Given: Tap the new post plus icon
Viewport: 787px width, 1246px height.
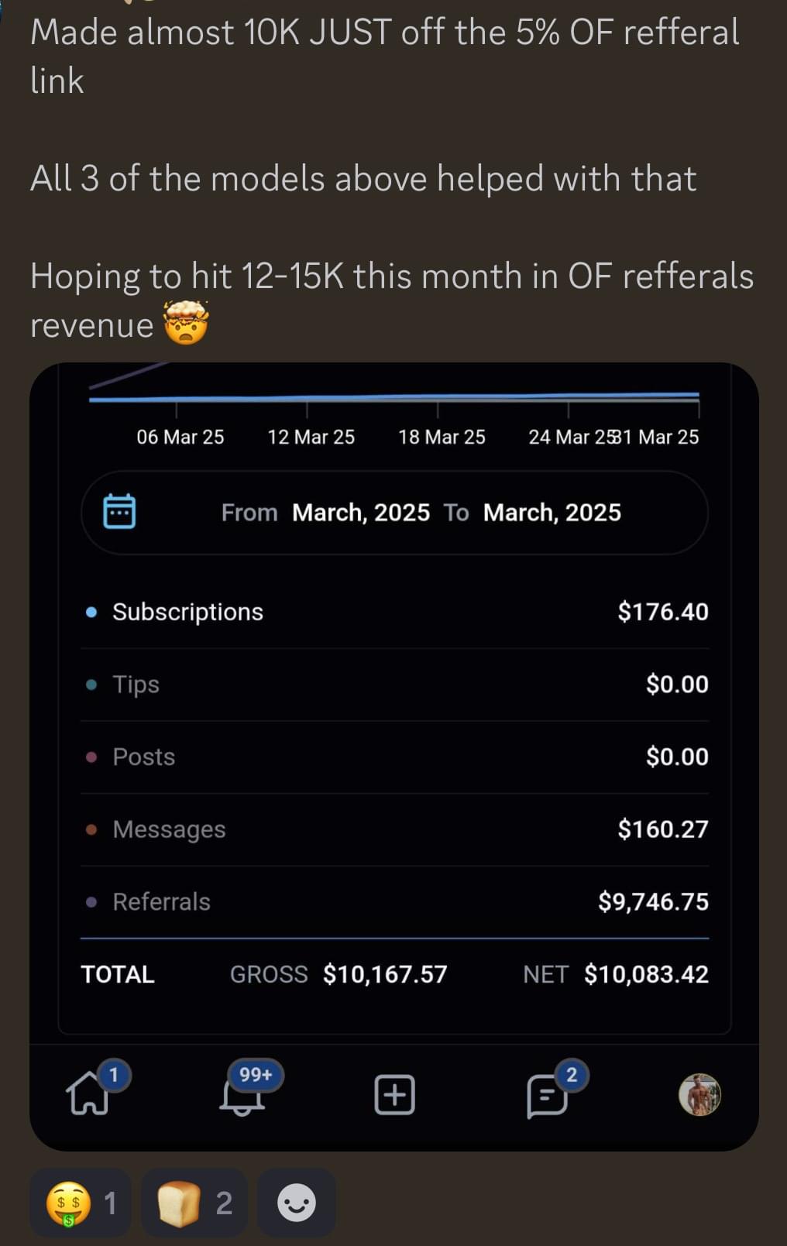Looking at the screenshot, I should click(394, 1095).
